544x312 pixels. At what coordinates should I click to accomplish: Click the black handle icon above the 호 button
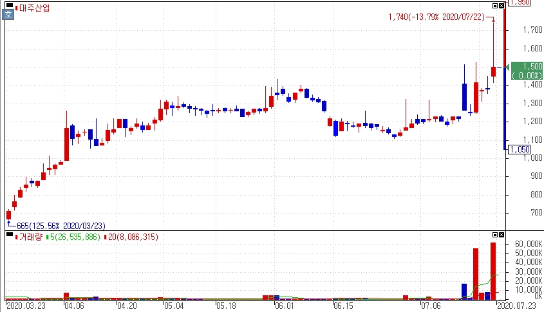click(x=10, y=6)
